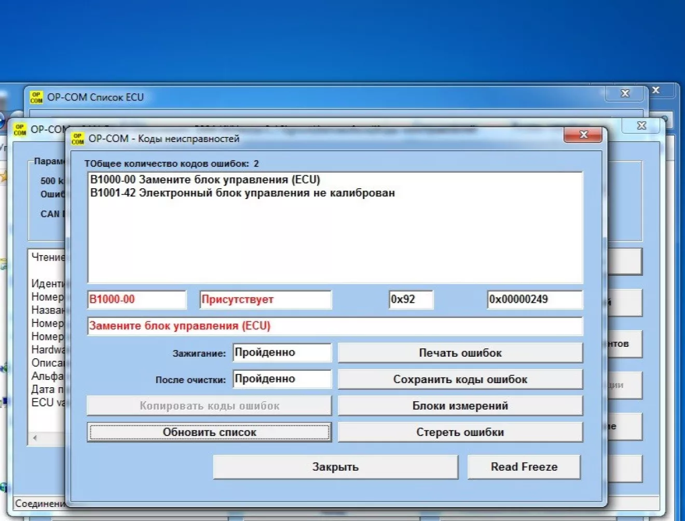Click the Закрыть button

335,467
